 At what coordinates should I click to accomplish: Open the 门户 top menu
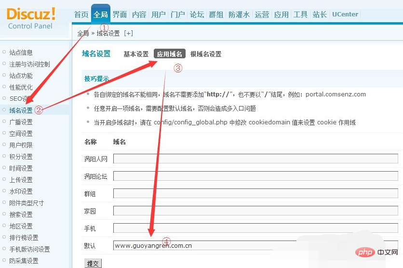[x=177, y=14]
